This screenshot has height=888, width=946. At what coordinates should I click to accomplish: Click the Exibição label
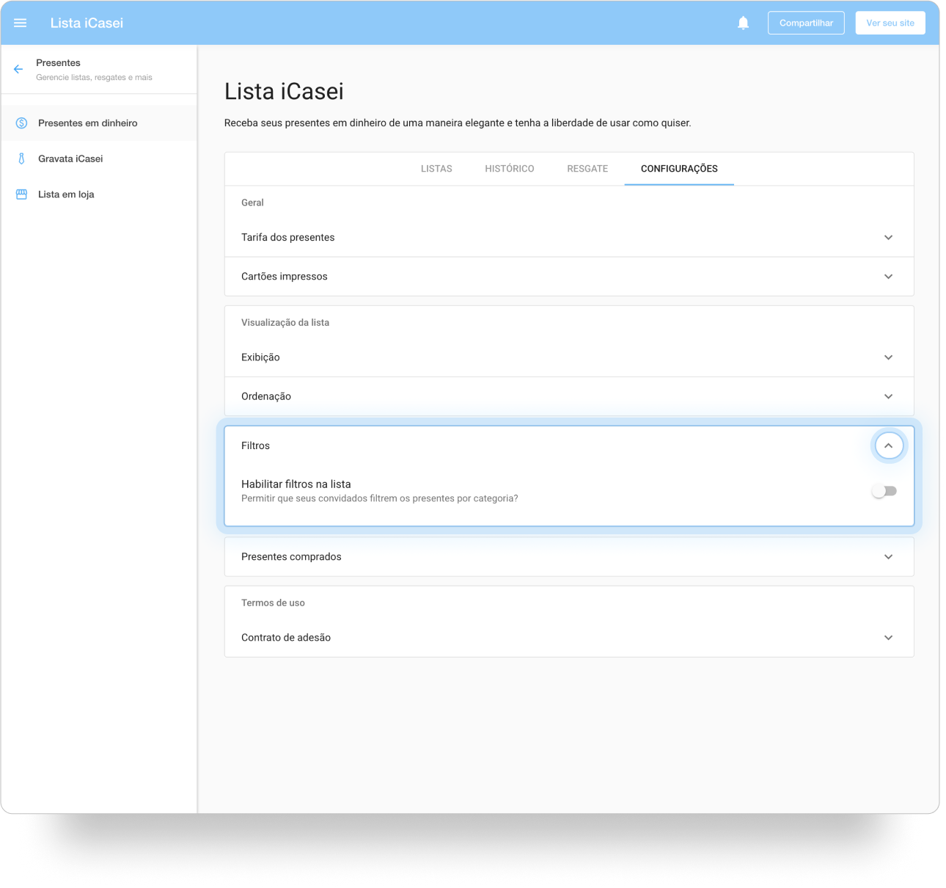tap(260, 357)
